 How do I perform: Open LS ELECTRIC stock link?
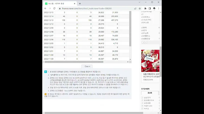coord(146,20)
